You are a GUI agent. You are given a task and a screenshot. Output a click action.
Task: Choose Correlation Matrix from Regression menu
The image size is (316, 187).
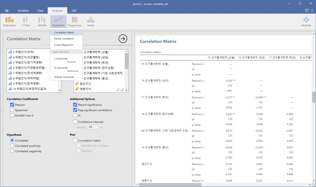pyautogui.click(x=66, y=32)
